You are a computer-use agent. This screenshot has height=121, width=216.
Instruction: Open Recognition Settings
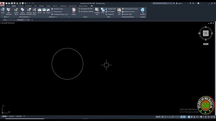click(86, 11)
